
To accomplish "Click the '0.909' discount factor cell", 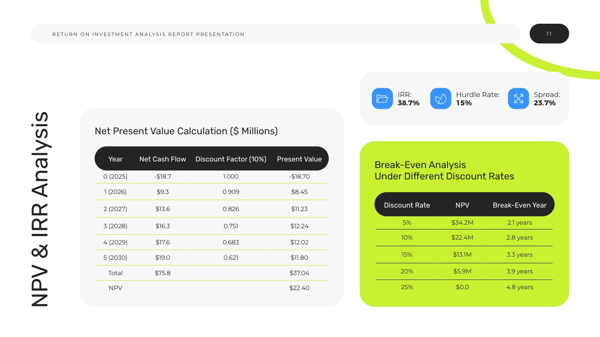I will 231,192.
